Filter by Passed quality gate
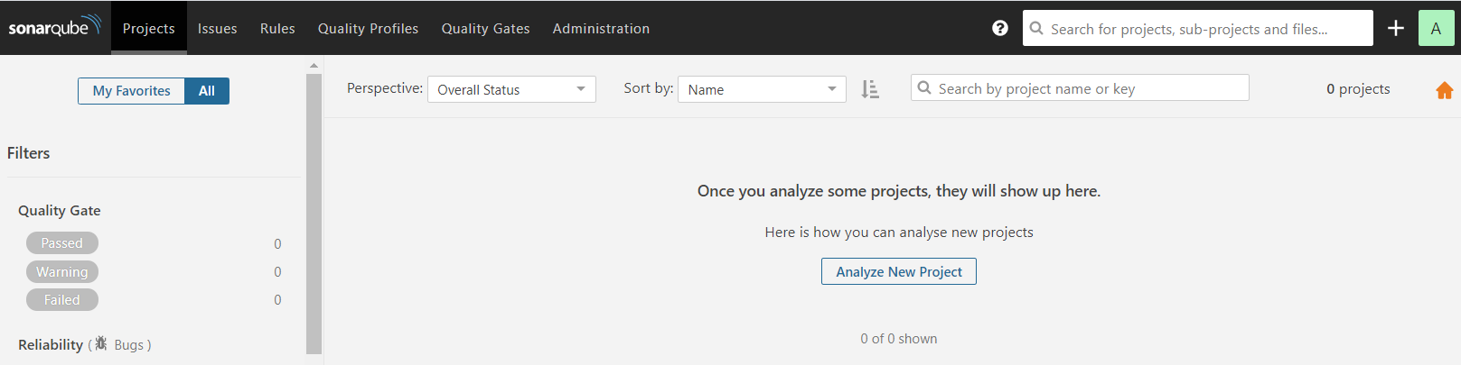The height and width of the screenshot is (365, 1461). 61,243
